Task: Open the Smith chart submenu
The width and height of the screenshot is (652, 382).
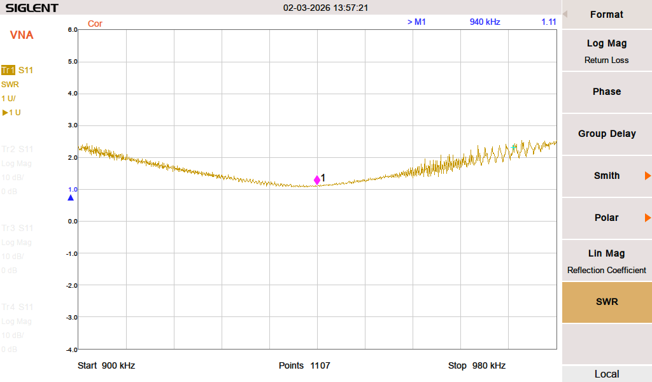Action: pyautogui.click(x=606, y=176)
